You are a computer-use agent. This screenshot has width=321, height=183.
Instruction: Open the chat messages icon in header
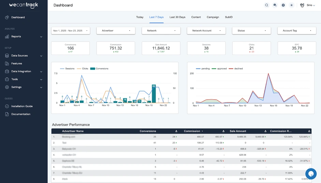pos(275,5)
